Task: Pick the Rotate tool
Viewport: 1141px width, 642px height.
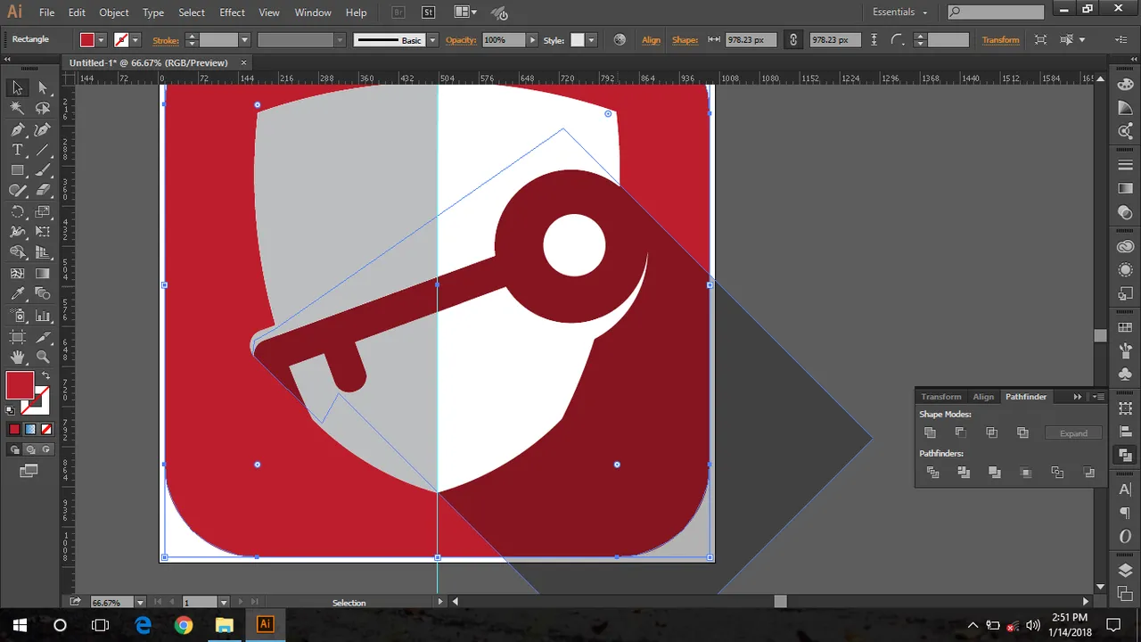Action: [17, 212]
